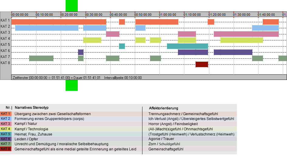Image resolution: width=287 pixels, height=161 pixels.
Task: Click the short teal KAT 5 block
Action: tap(122, 46)
